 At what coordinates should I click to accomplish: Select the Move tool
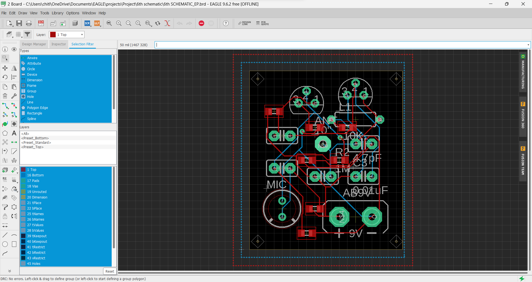[5, 68]
